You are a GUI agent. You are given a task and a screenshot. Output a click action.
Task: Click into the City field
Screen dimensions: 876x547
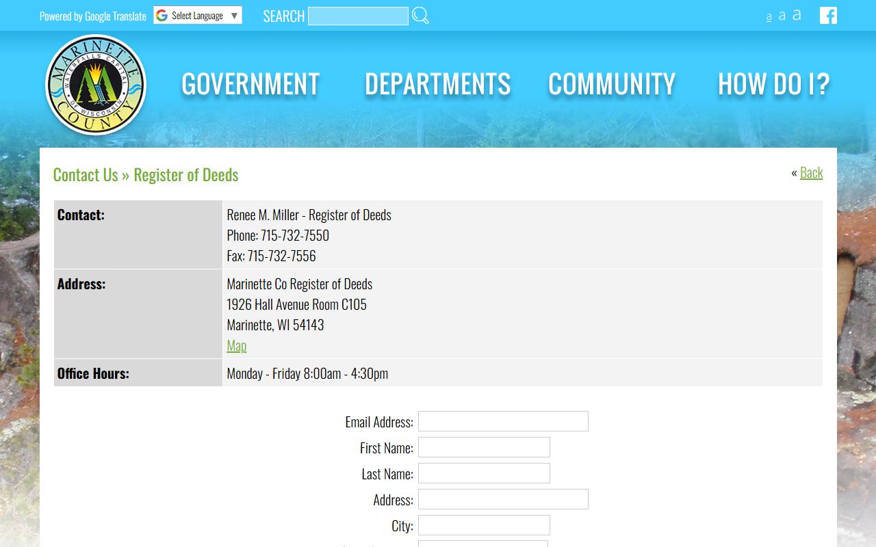point(484,525)
